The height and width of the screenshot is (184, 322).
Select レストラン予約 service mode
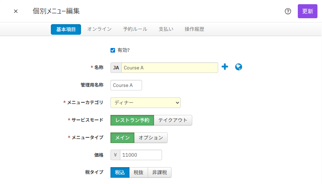[132, 120]
